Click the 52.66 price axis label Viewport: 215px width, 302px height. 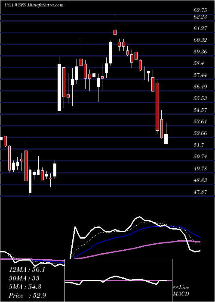[200, 133]
